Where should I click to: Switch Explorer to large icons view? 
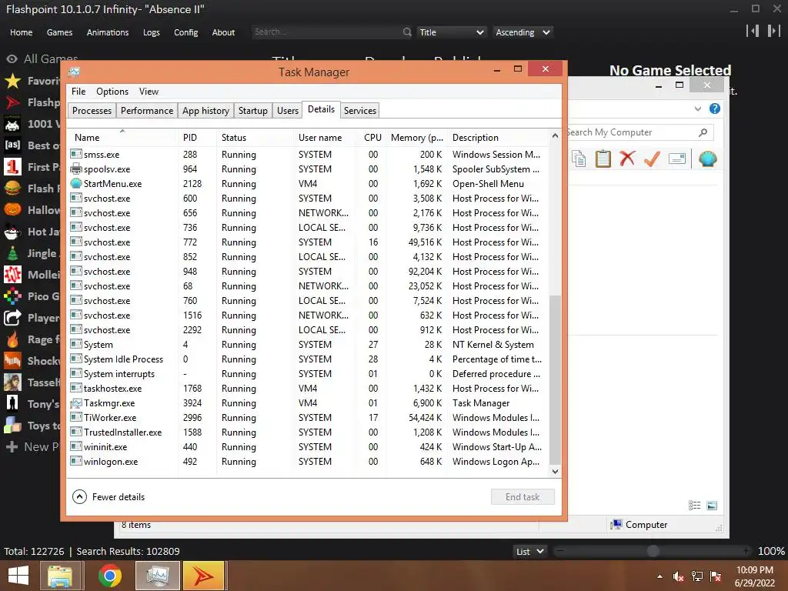click(x=712, y=506)
